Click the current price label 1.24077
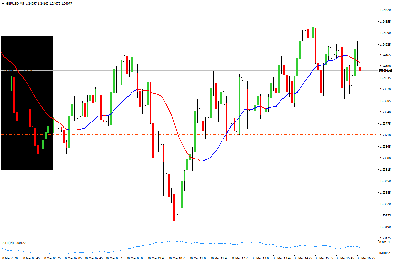The image size is (393, 262). point(385,70)
